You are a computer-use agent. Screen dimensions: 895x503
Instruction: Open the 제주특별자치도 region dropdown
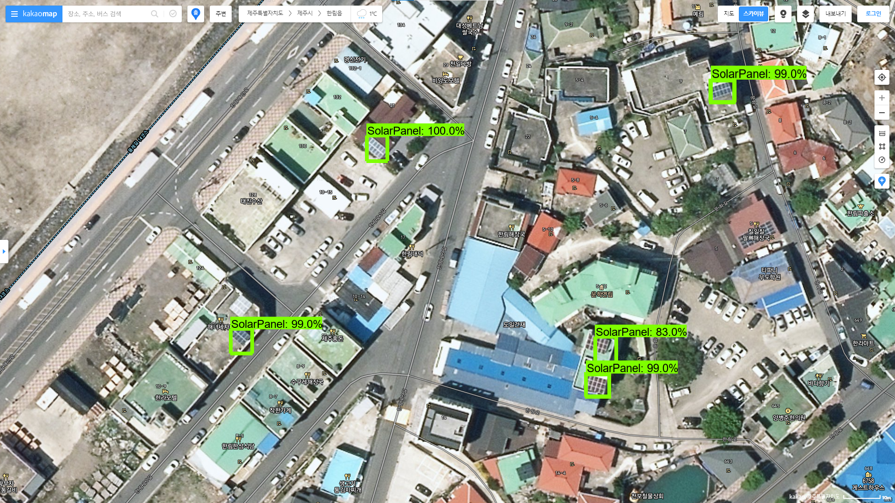tap(265, 14)
